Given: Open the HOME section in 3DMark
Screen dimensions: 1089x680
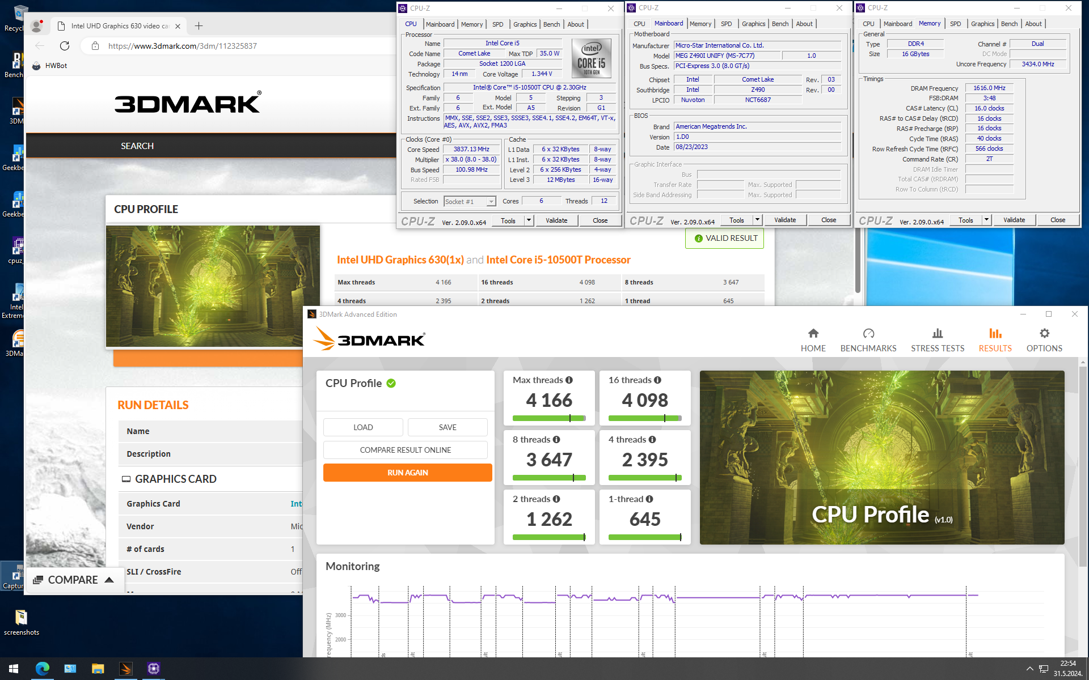Looking at the screenshot, I should coord(813,340).
